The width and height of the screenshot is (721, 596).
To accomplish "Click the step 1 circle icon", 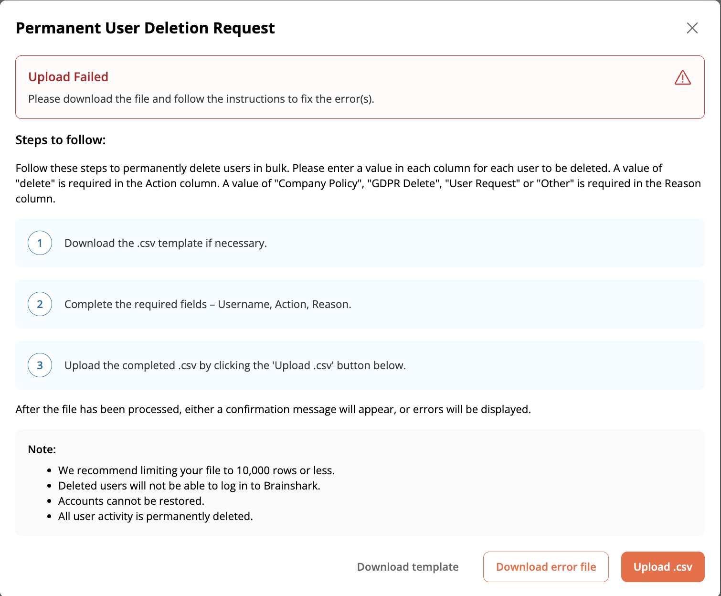I will tap(40, 243).
